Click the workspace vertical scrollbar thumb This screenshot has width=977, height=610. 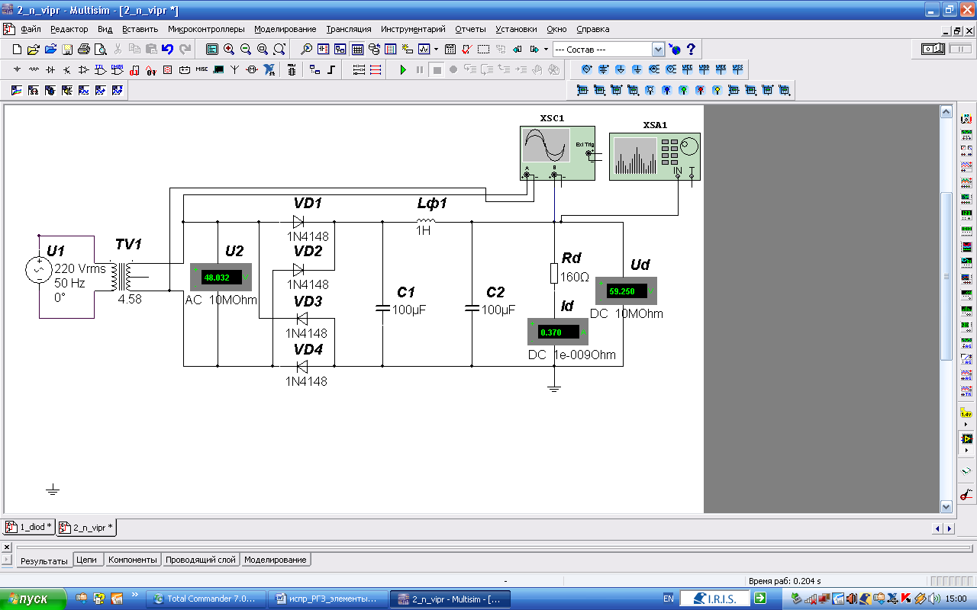(946, 276)
